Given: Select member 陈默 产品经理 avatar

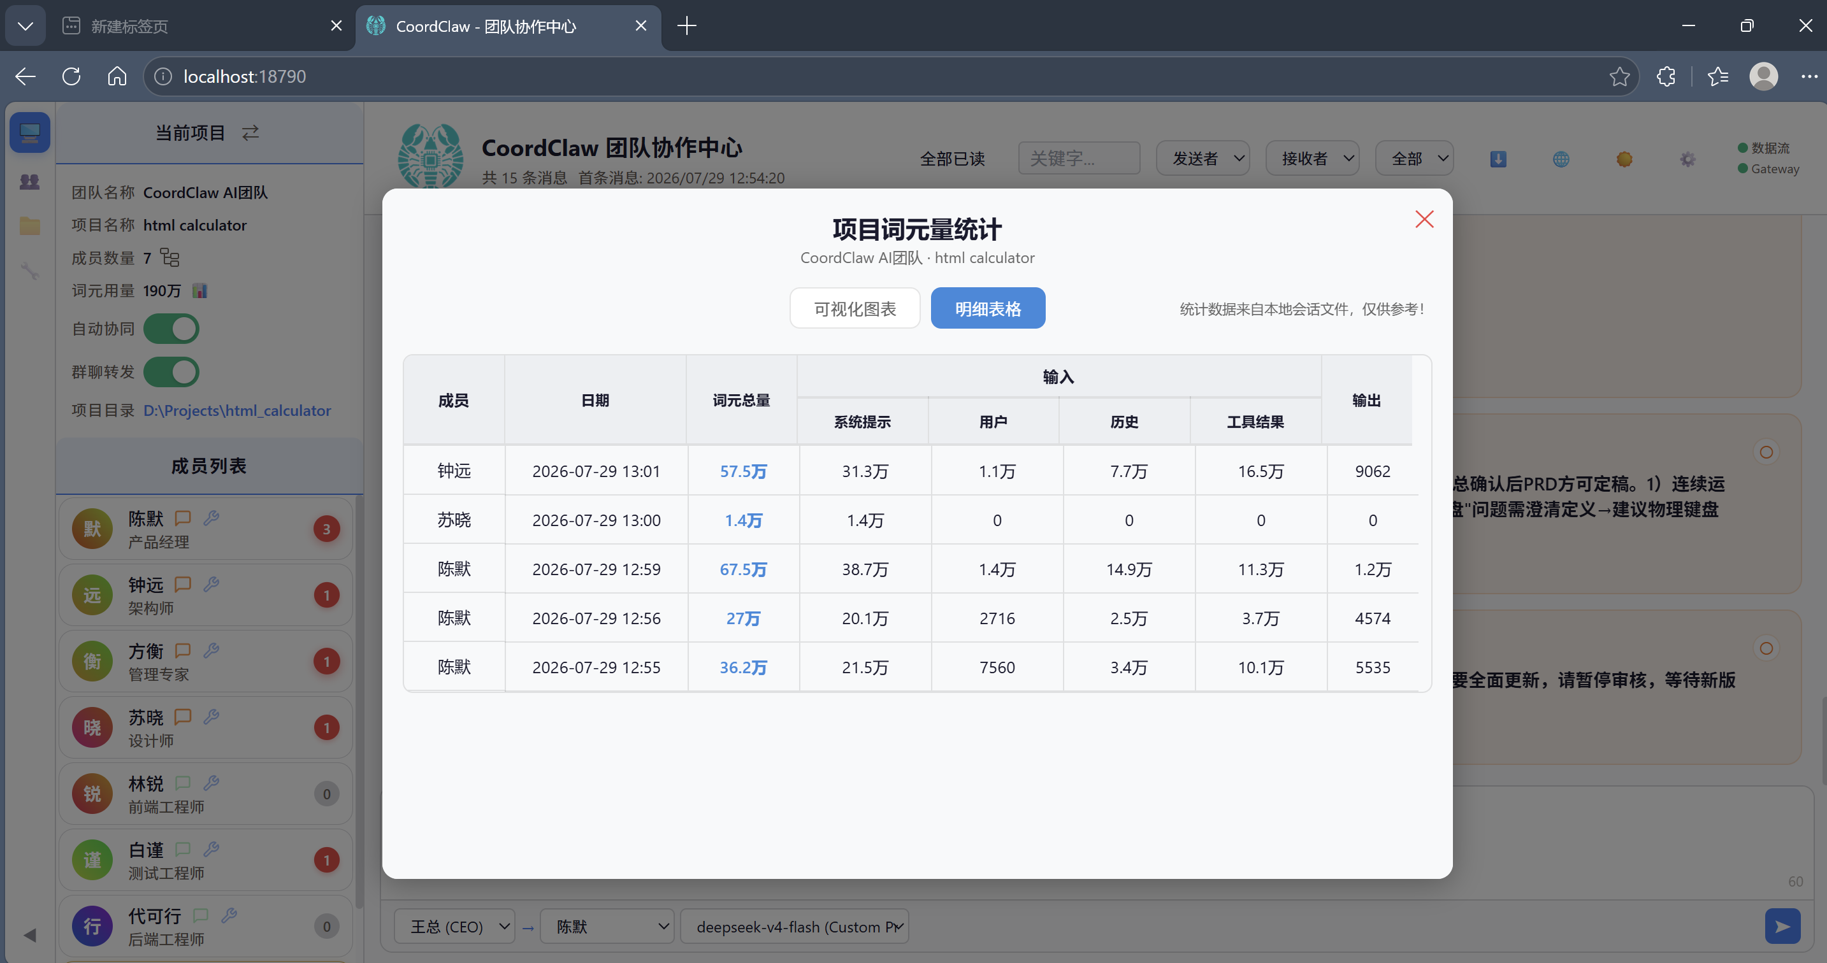Looking at the screenshot, I should pyautogui.click(x=92, y=529).
